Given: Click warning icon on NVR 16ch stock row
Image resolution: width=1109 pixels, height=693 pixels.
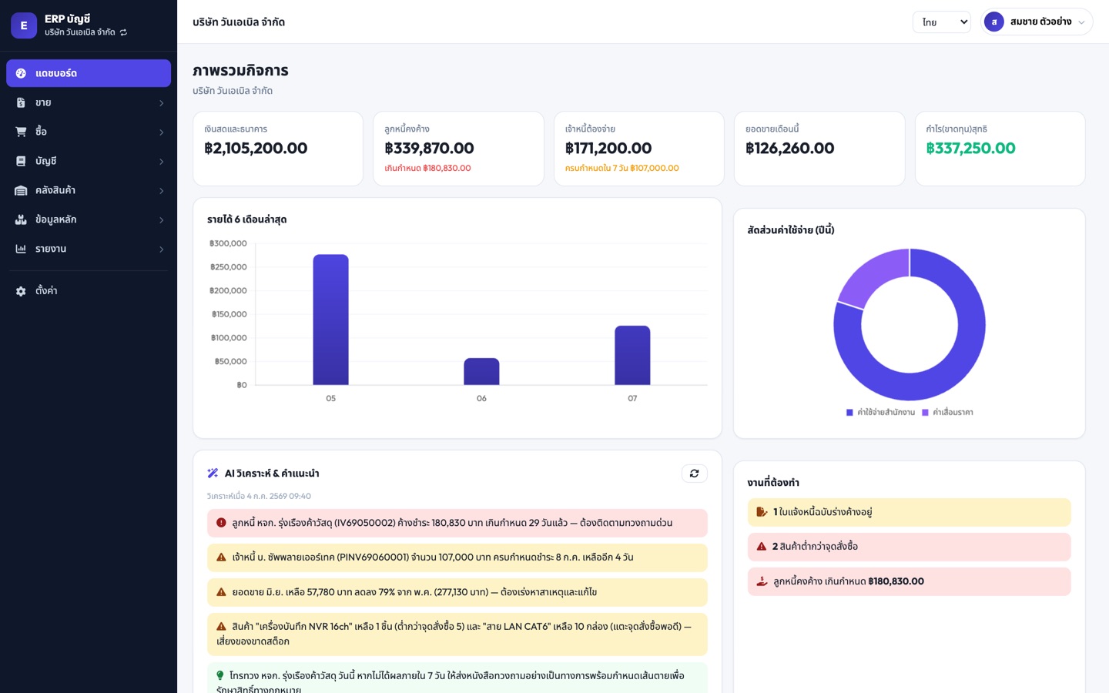Looking at the screenshot, I should (221, 627).
